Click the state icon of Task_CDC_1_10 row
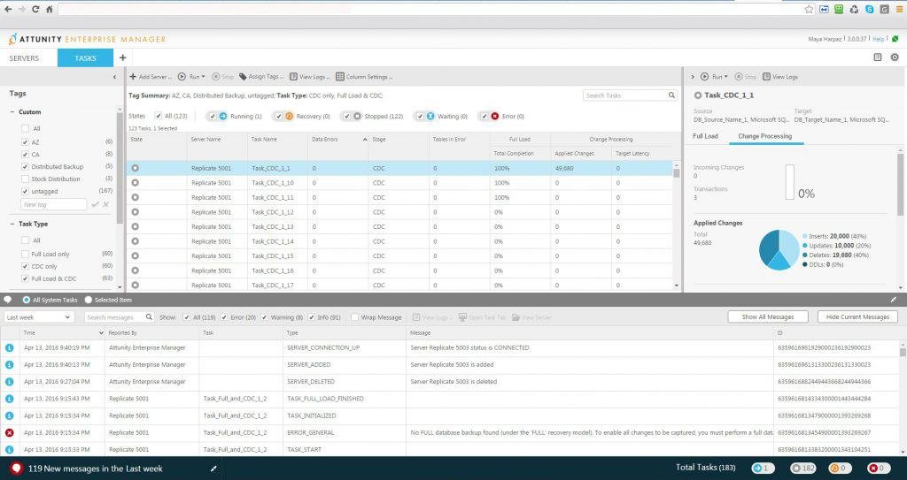The height and width of the screenshot is (480, 907). [x=135, y=182]
